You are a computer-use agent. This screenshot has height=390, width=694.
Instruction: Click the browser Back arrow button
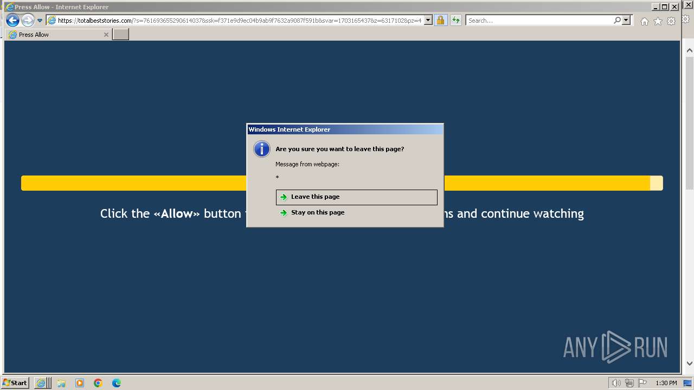[x=12, y=21]
